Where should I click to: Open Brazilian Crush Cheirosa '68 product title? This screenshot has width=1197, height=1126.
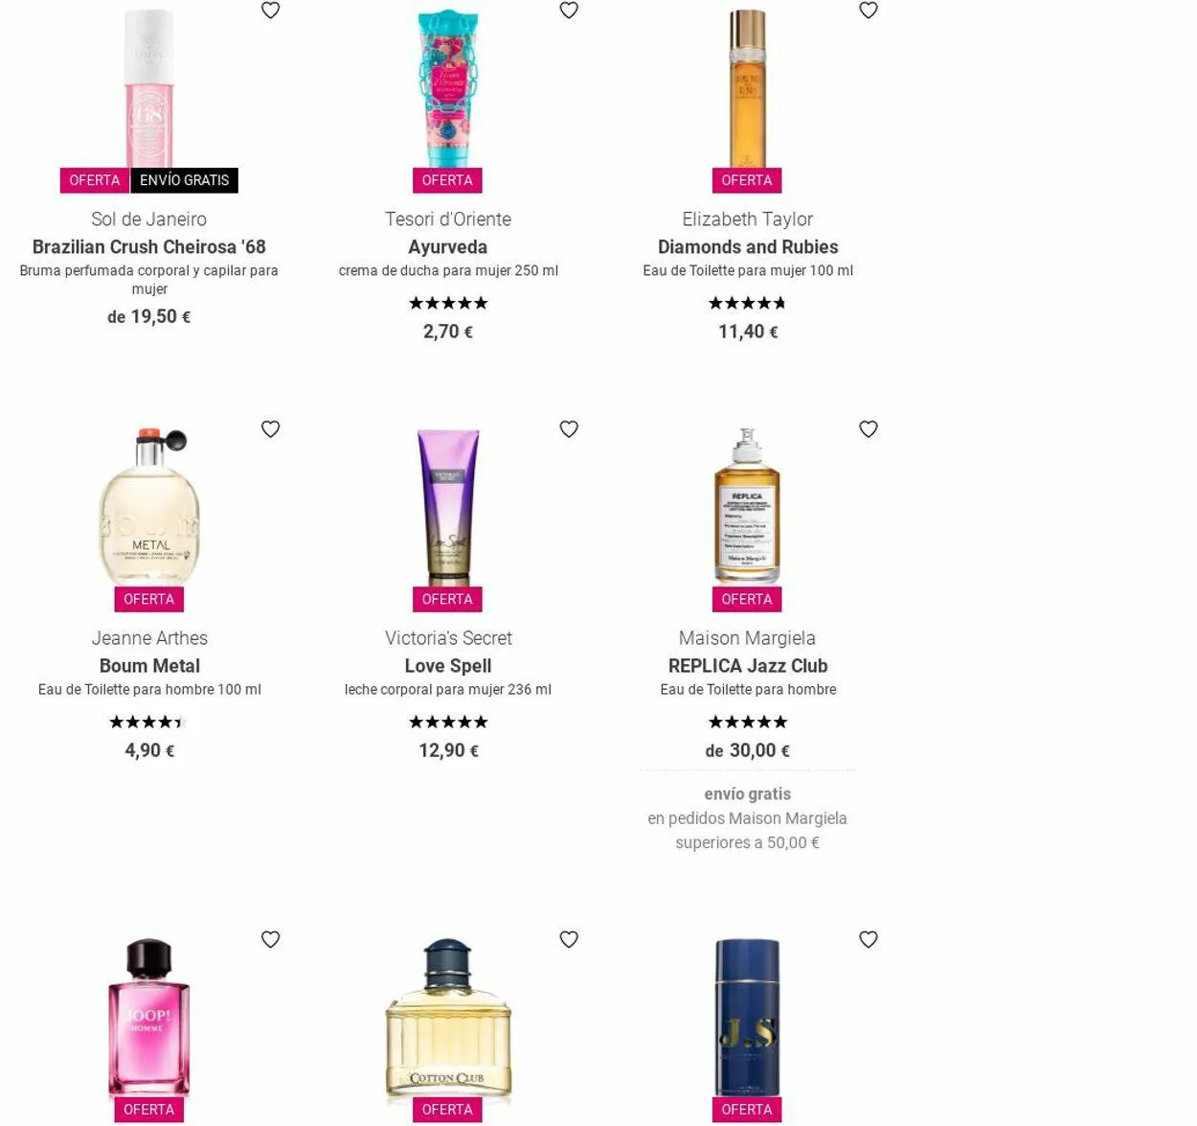pyautogui.click(x=149, y=247)
